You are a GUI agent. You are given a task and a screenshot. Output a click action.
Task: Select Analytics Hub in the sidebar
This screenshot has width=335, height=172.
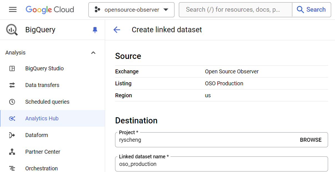pyautogui.click(x=42, y=118)
